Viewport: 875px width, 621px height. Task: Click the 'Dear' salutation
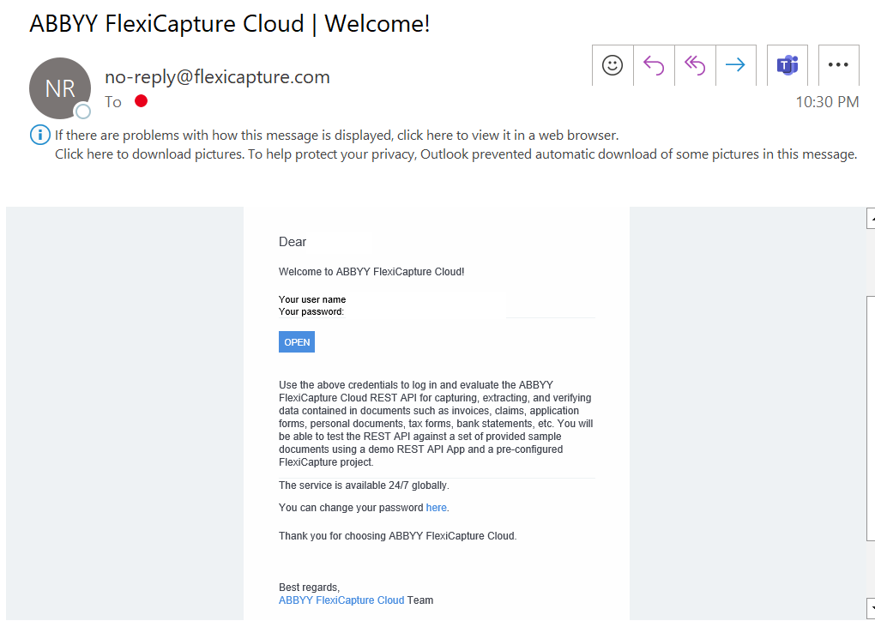293,242
